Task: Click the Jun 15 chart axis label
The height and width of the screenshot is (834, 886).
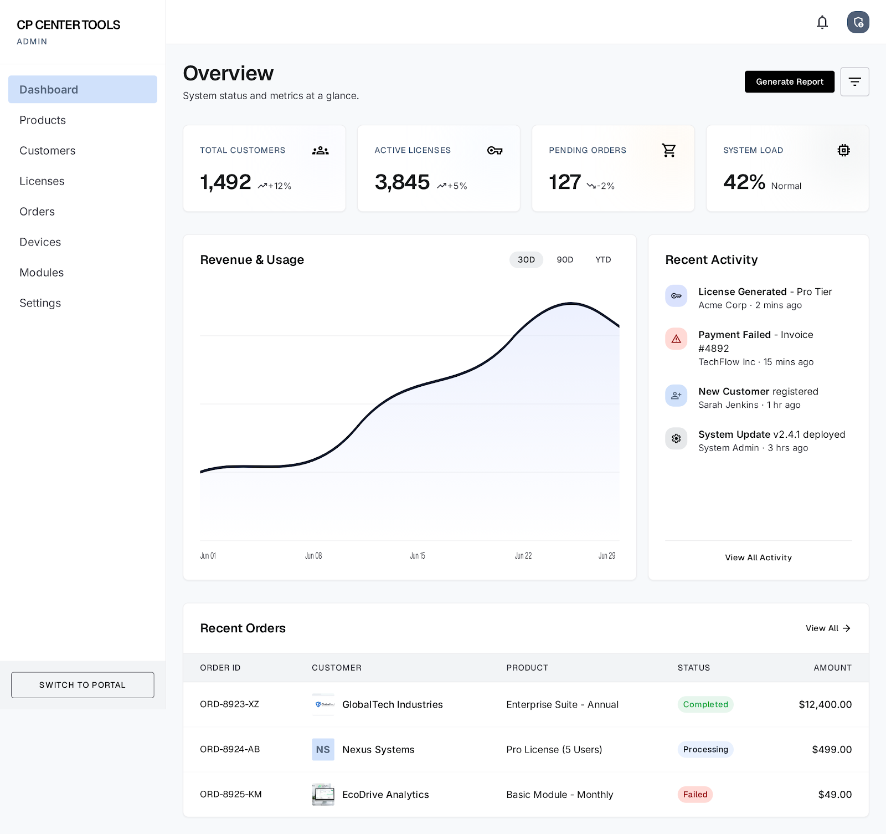Action: tap(418, 556)
